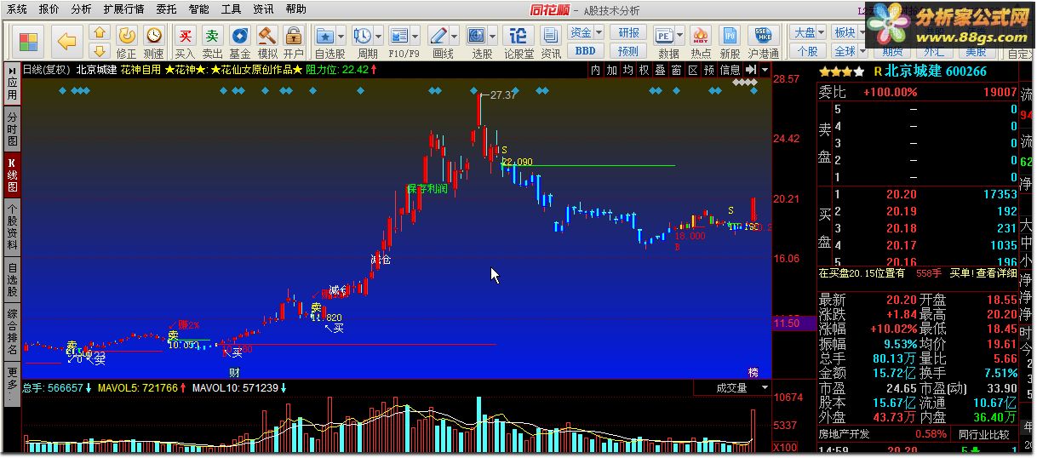Screen dimensions: 1037x458
Task: Open the 系统 menu
Action: pos(17,9)
